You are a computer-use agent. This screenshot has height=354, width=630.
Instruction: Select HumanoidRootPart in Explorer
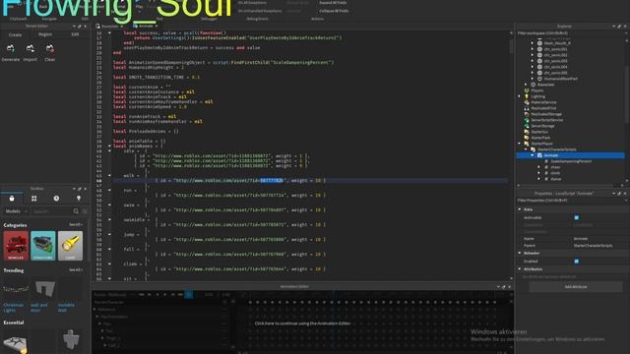click(x=561, y=79)
